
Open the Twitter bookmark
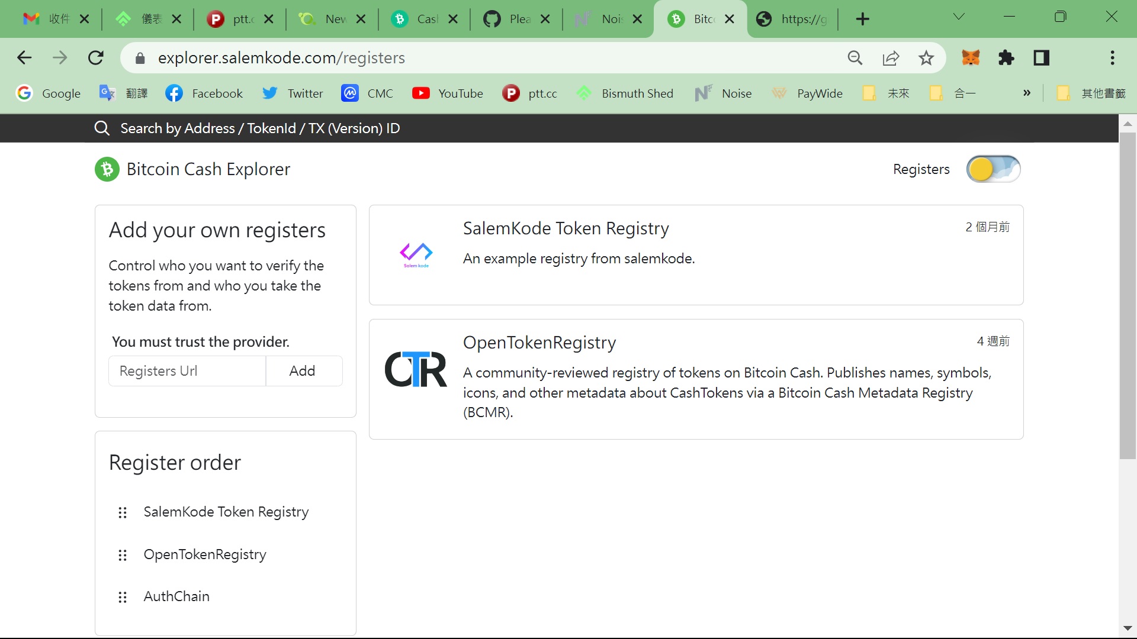tap(293, 93)
